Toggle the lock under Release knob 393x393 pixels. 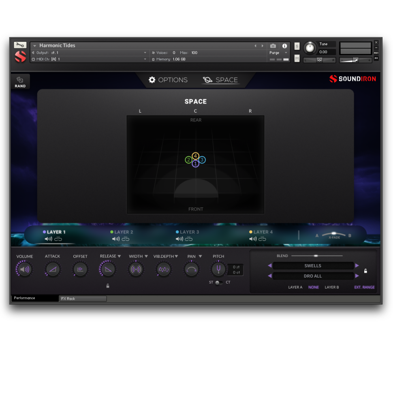click(108, 286)
